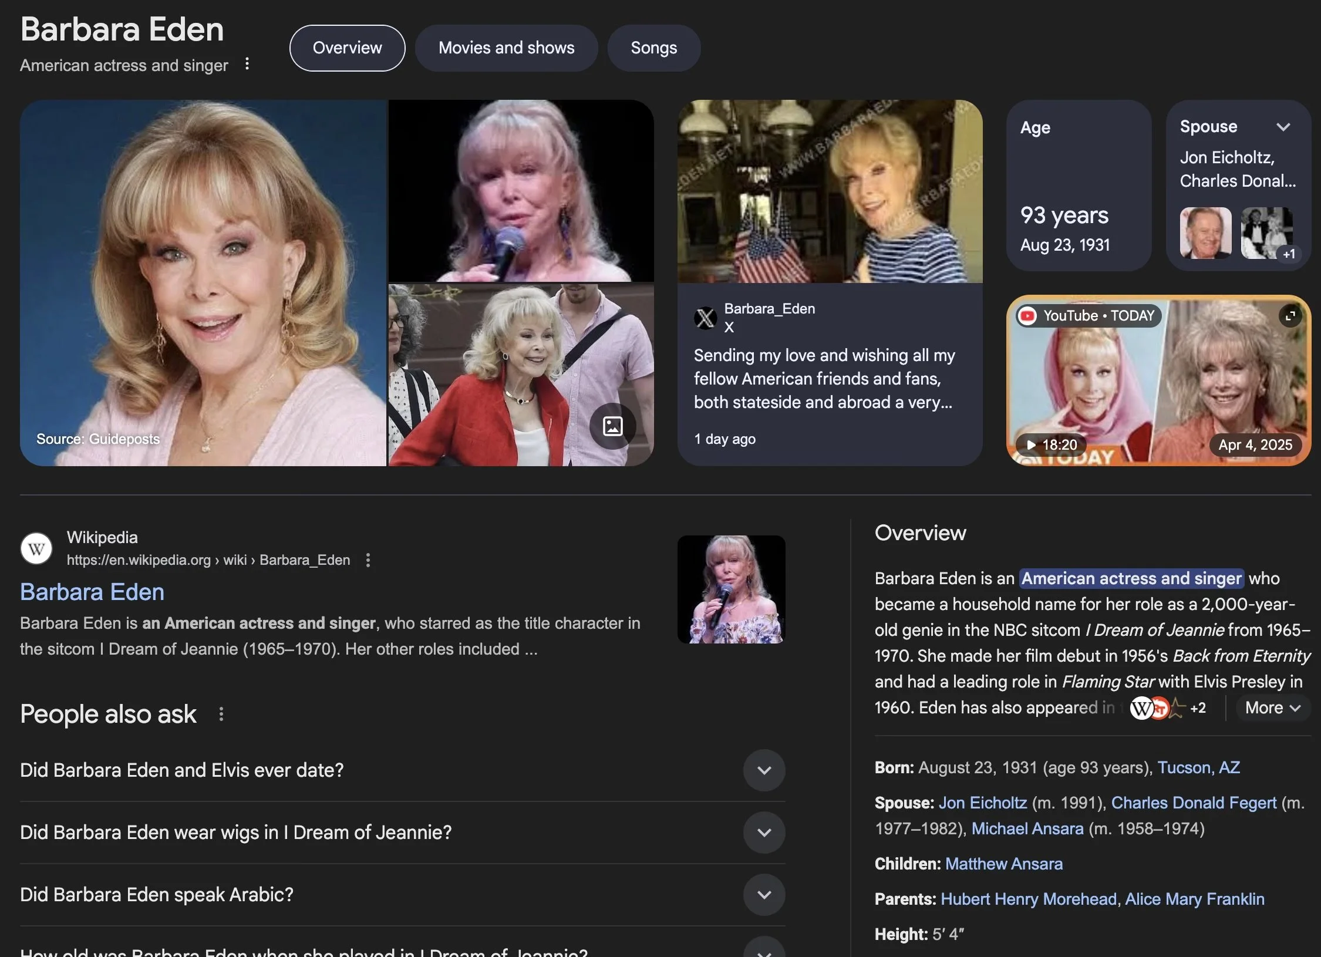
Task: Open the Michael Ansara spouse link
Action: tap(1027, 828)
